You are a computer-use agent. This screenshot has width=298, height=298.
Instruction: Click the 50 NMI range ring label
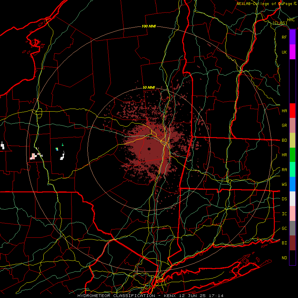[x=149, y=88]
